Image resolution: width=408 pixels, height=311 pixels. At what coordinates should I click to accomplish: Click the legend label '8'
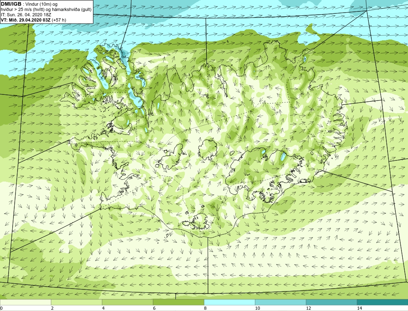[205, 308]
